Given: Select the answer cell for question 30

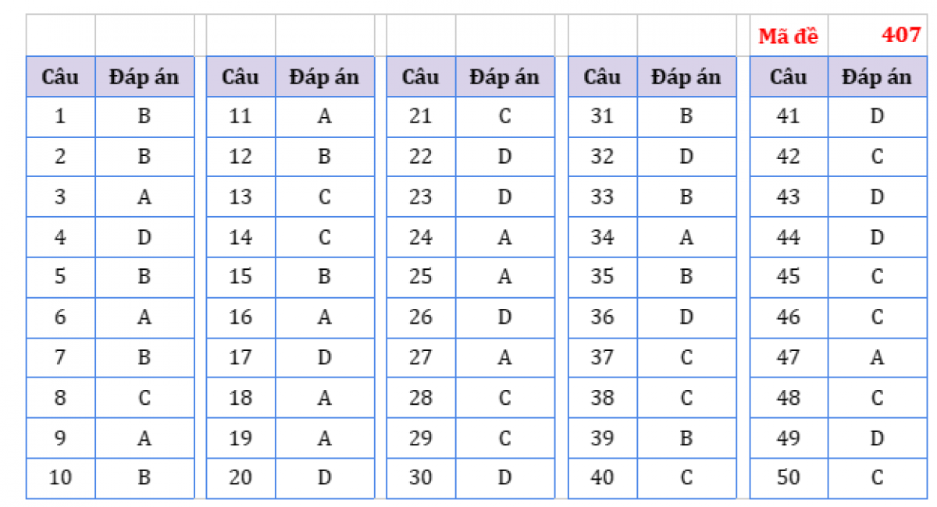Looking at the screenshot, I should coord(505,478).
